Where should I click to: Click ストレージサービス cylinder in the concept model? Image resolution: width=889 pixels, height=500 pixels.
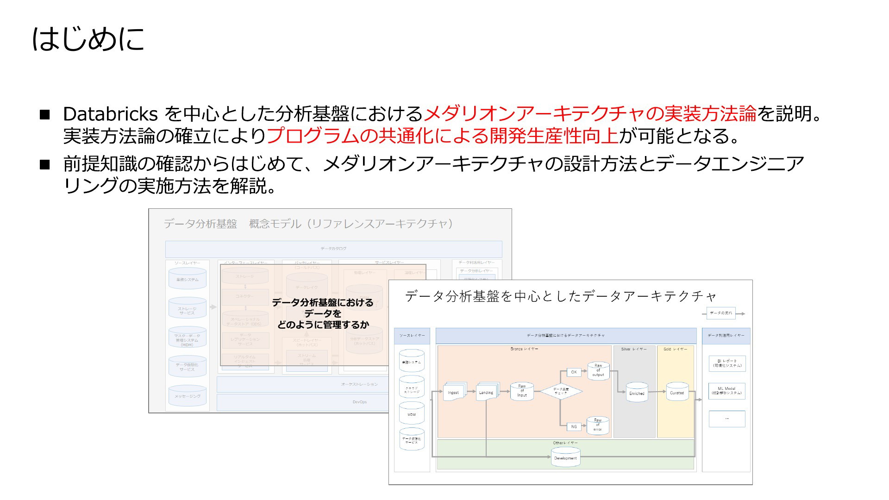click(x=188, y=308)
